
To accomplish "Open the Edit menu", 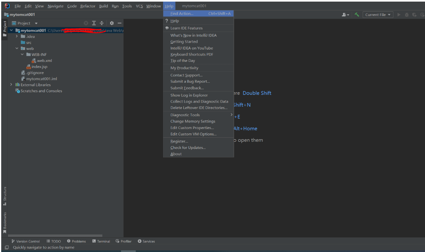I will tap(28, 6).
